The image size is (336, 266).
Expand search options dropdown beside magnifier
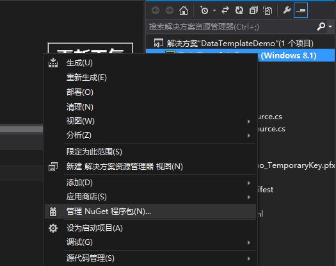coord(330,27)
